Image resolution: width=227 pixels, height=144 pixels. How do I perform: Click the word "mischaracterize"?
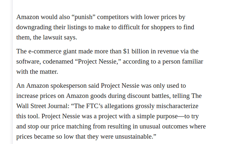177,106
